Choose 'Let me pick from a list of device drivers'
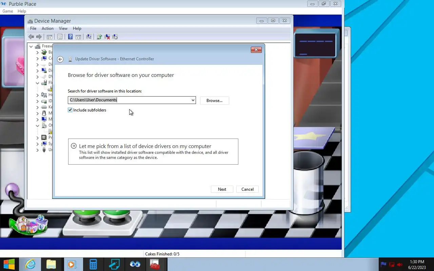434x271 pixels. 153,152
